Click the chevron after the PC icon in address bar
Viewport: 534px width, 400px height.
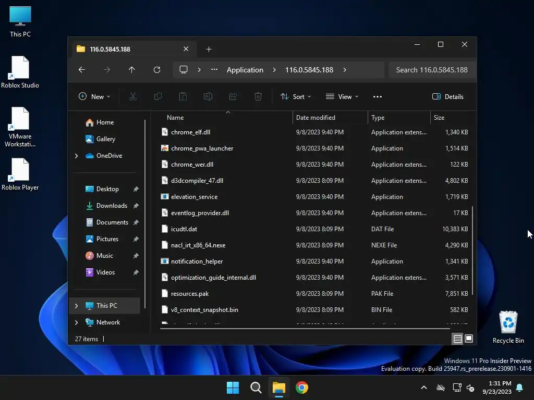(x=199, y=70)
